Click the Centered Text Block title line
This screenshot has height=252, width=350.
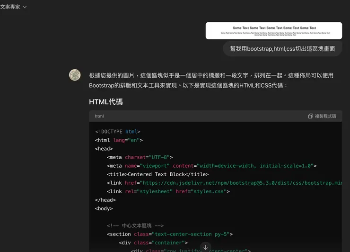coord(157,174)
